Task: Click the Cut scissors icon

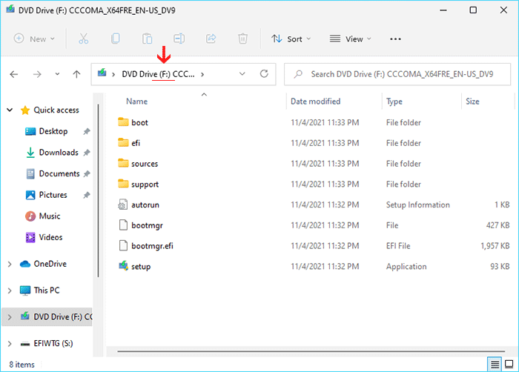Action: (x=83, y=39)
